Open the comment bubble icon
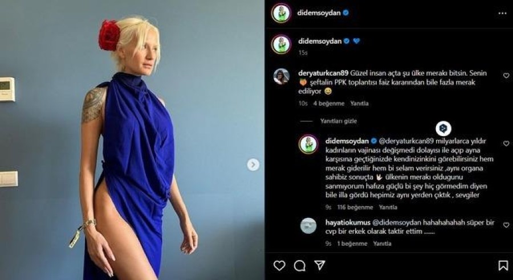The width and height of the screenshot is (513, 280). tap(299, 266)
